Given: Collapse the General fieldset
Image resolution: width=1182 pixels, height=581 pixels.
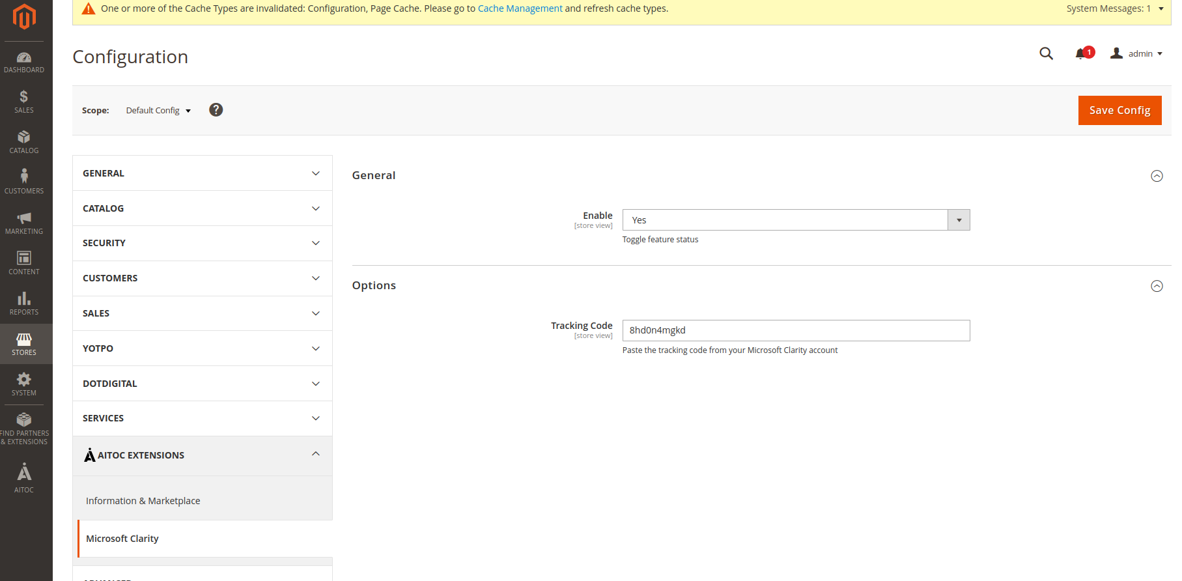Looking at the screenshot, I should 1157,176.
